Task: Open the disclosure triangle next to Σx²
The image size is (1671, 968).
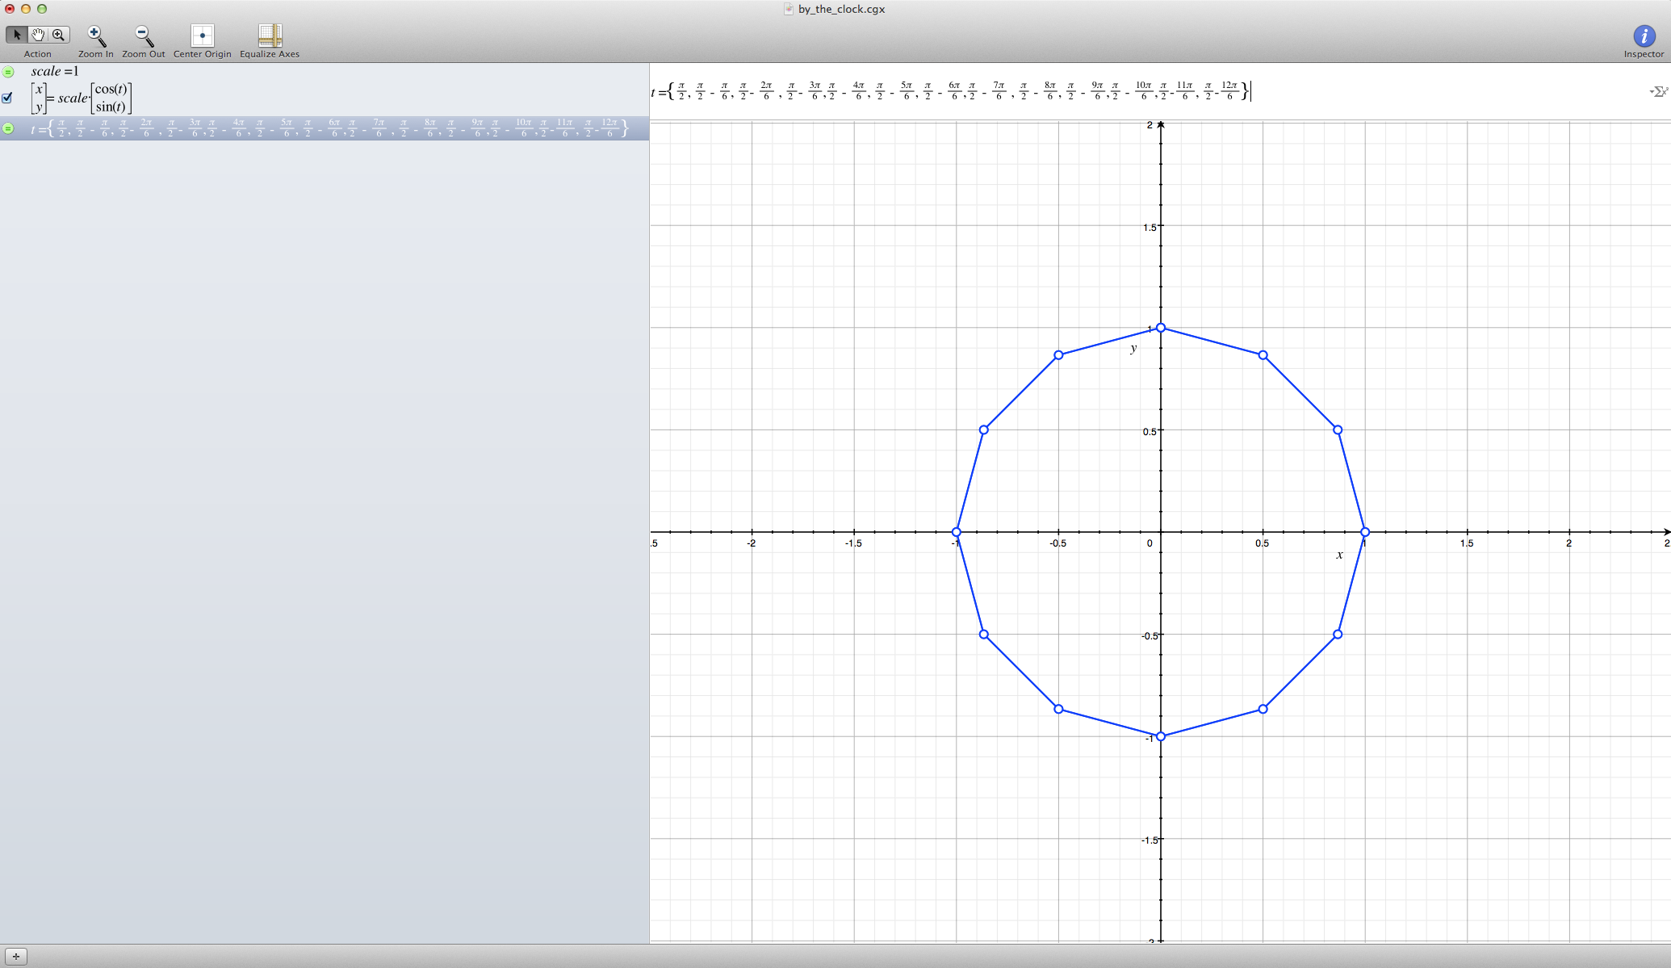Action: (x=1652, y=92)
